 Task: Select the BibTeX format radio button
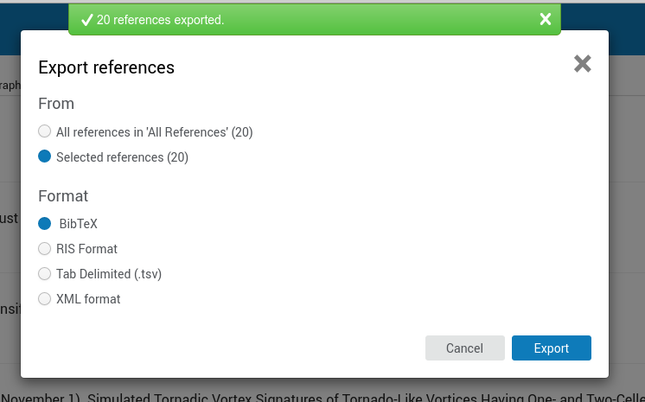click(44, 223)
